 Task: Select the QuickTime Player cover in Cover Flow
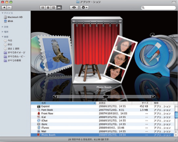[x=152, y=57]
